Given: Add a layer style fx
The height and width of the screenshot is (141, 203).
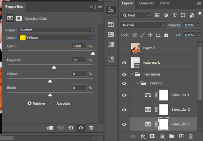Looking at the screenshot, I should coord(143,136).
